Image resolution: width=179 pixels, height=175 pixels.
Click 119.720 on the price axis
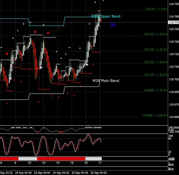174,67
